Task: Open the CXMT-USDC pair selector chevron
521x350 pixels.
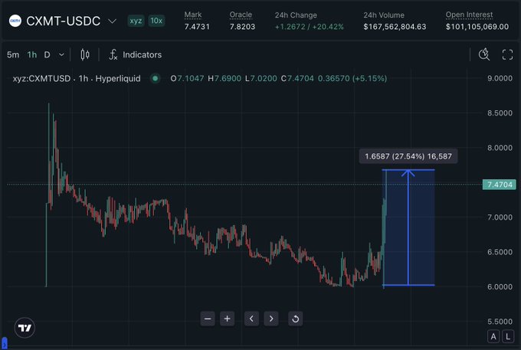Action: click(113, 21)
